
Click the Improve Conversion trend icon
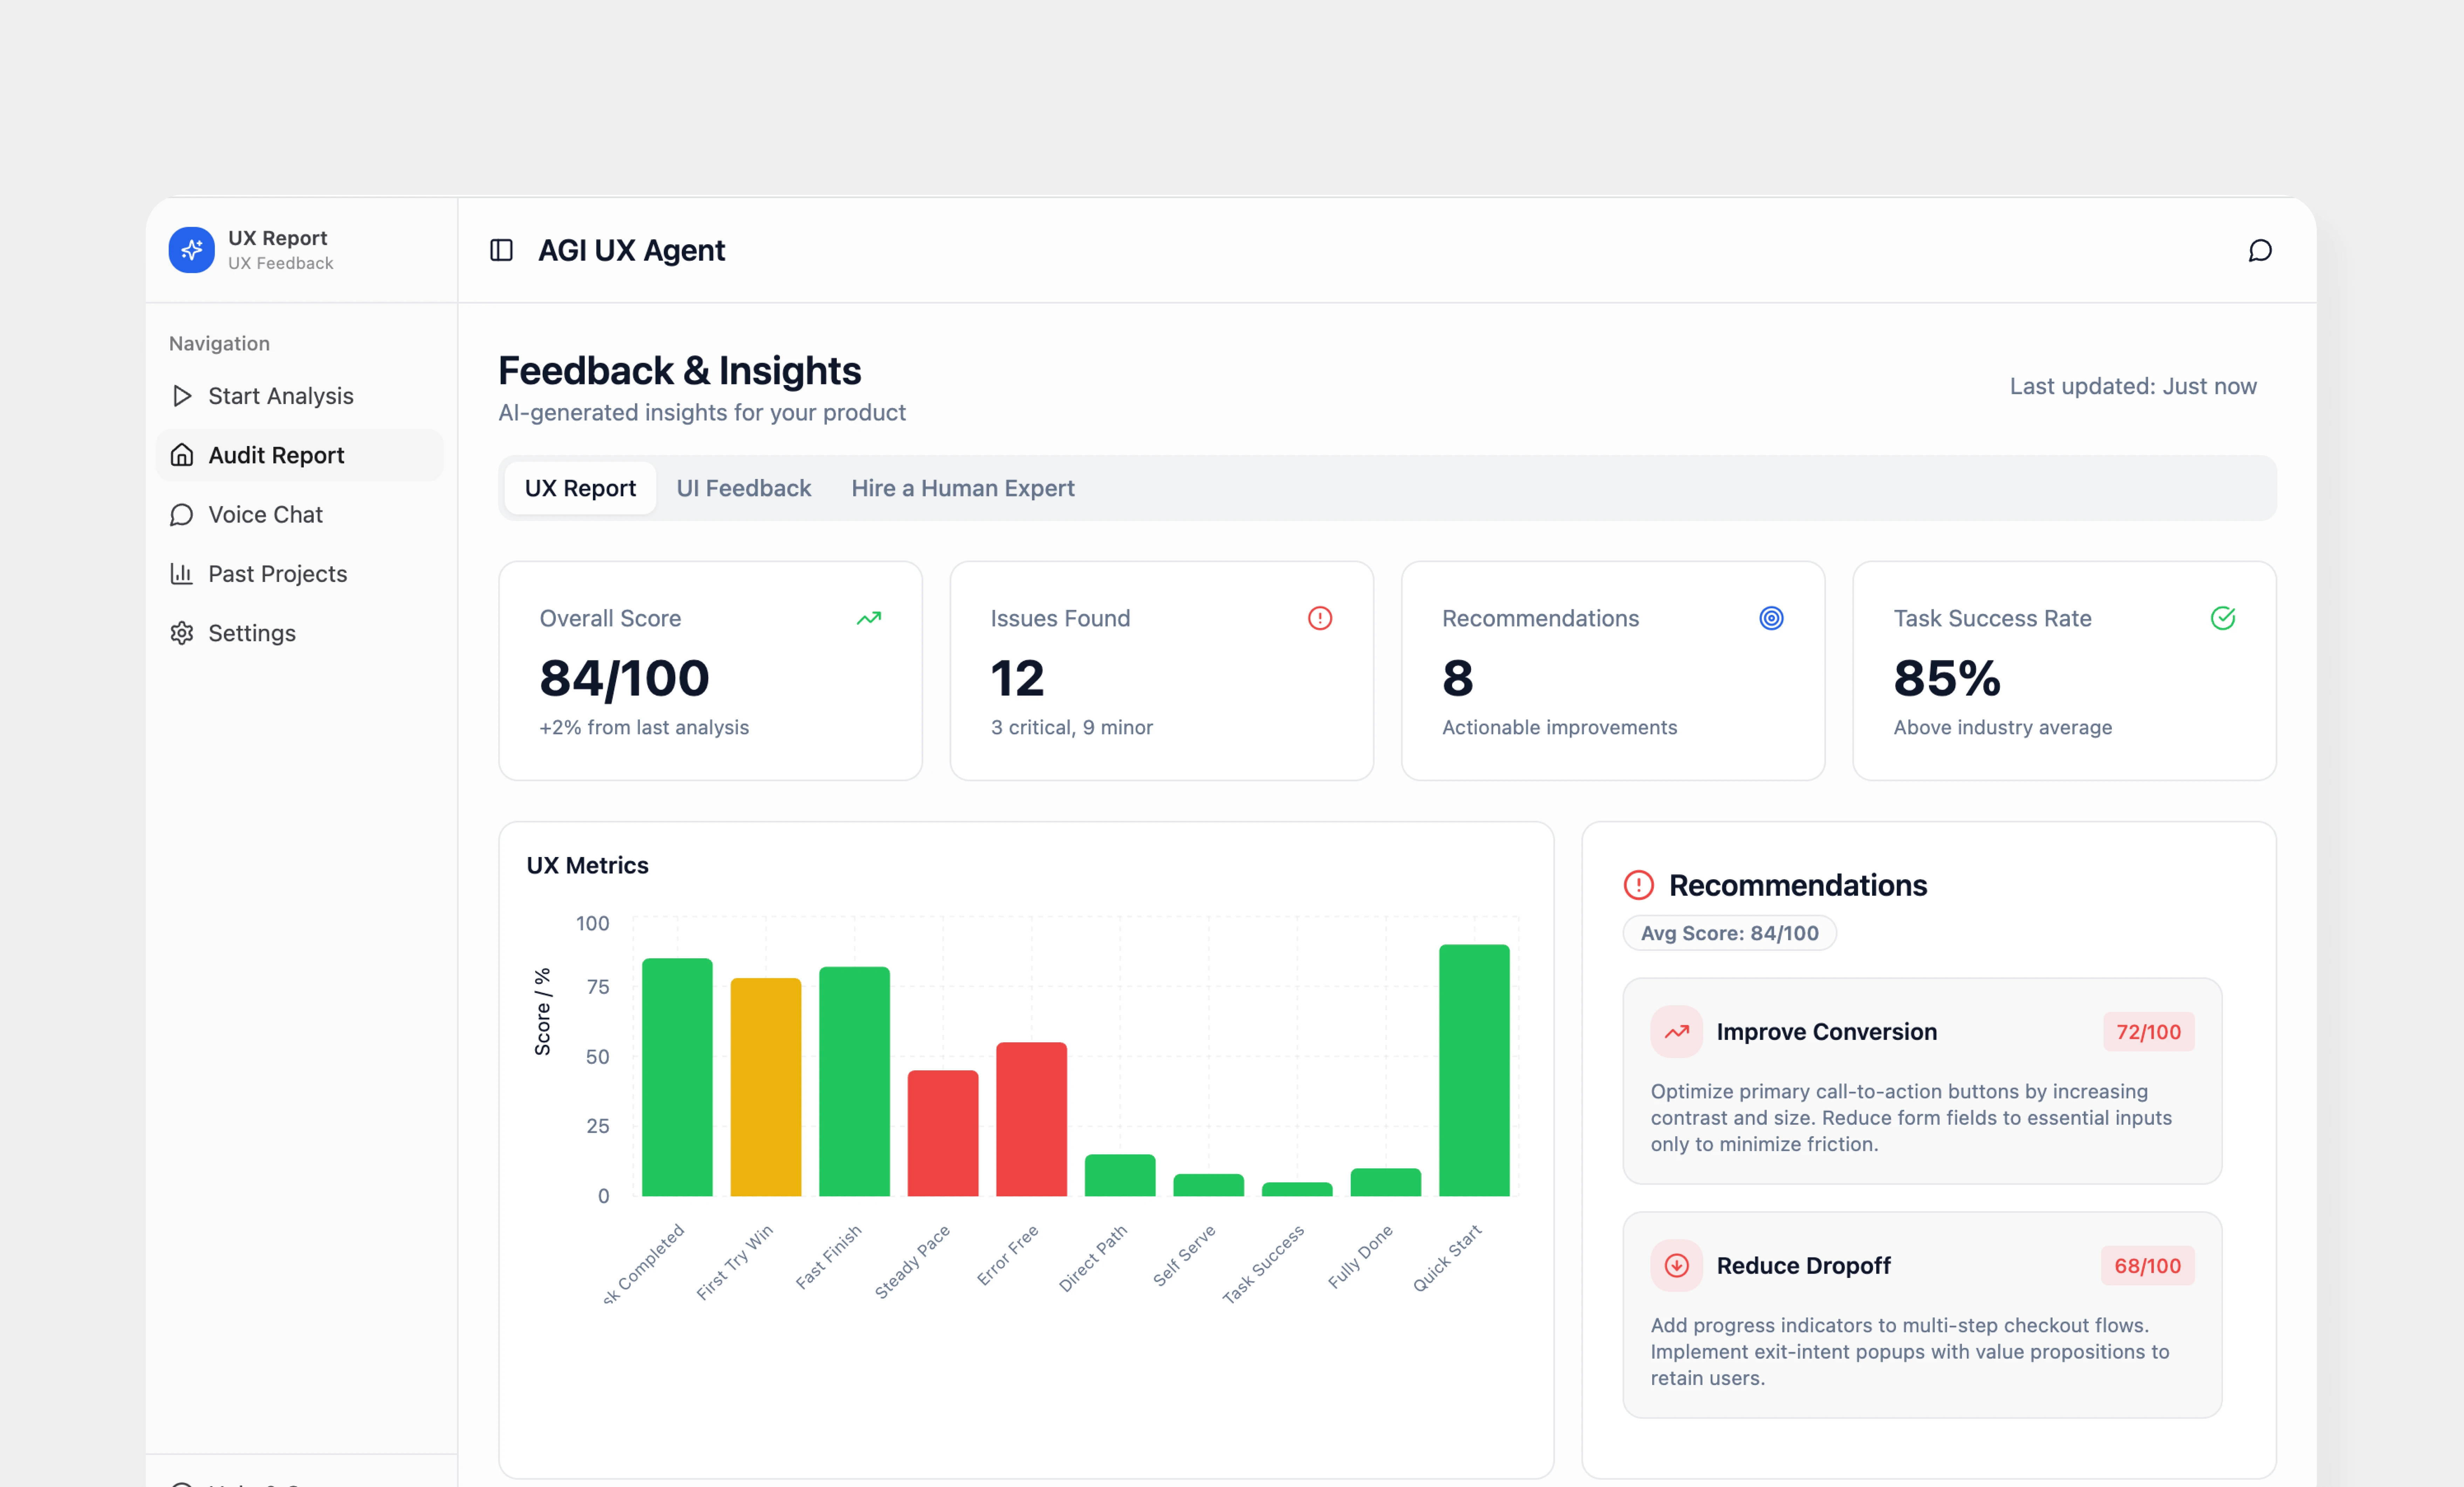(1676, 1031)
